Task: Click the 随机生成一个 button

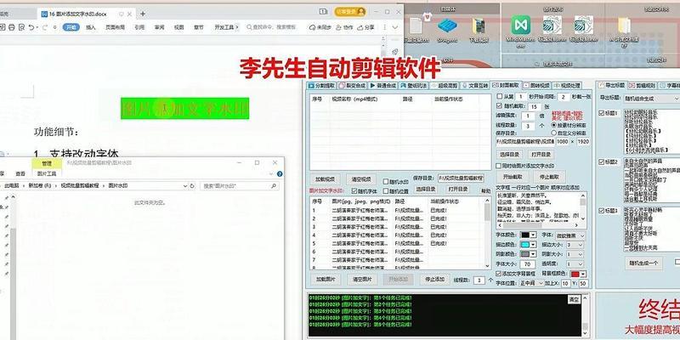Action: (x=643, y=263)
